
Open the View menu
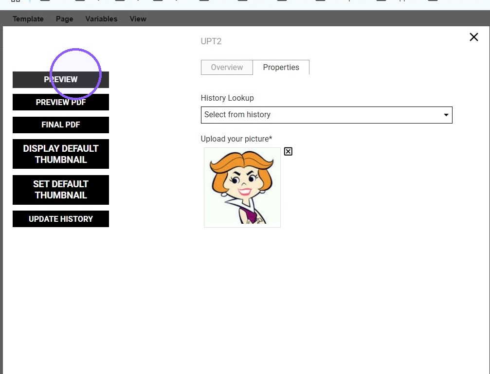(x=138, y=19)
